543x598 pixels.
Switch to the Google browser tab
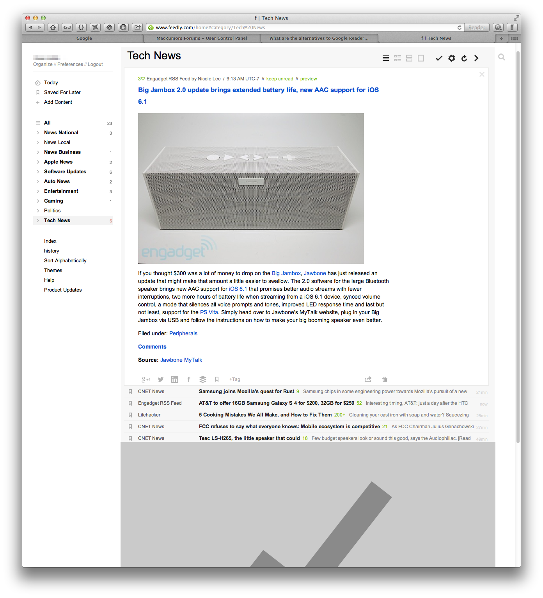pos(84,38)
